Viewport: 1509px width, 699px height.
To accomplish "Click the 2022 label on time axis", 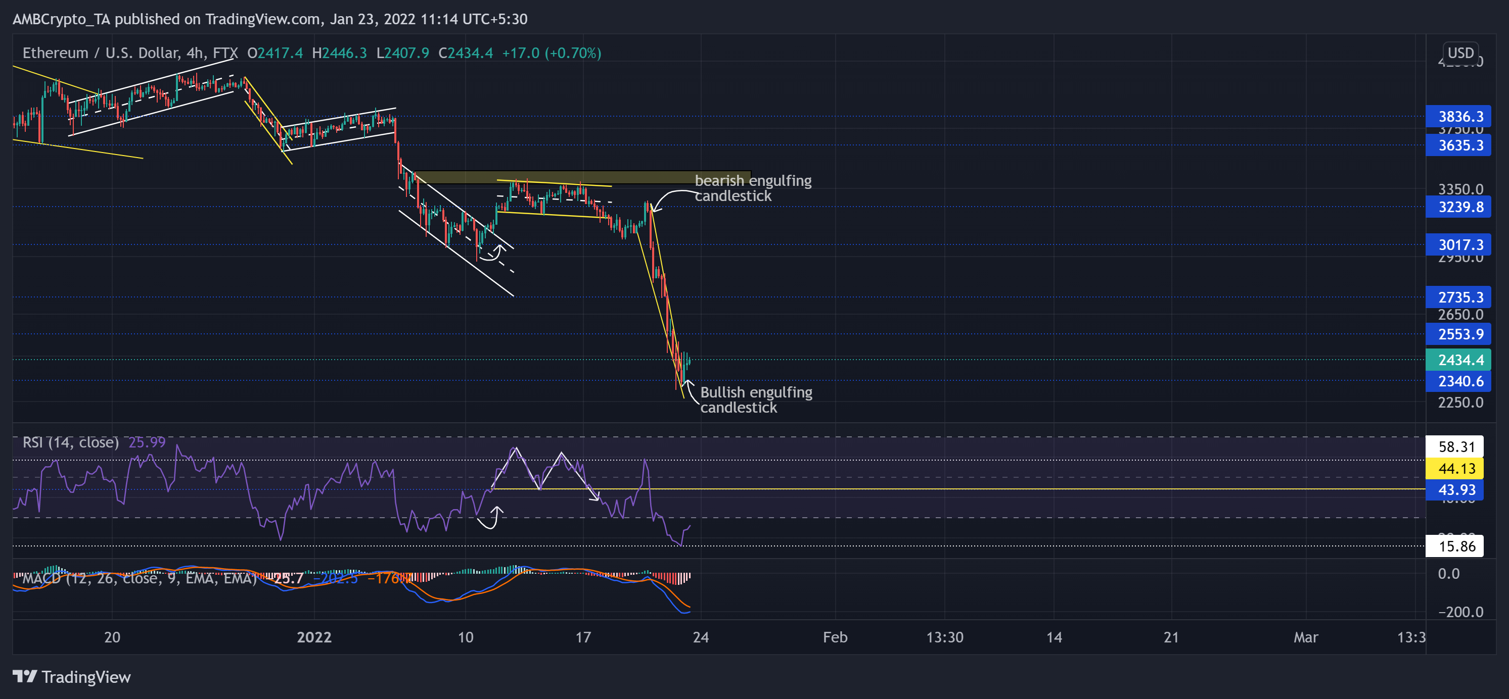I will tap(314, 637).
